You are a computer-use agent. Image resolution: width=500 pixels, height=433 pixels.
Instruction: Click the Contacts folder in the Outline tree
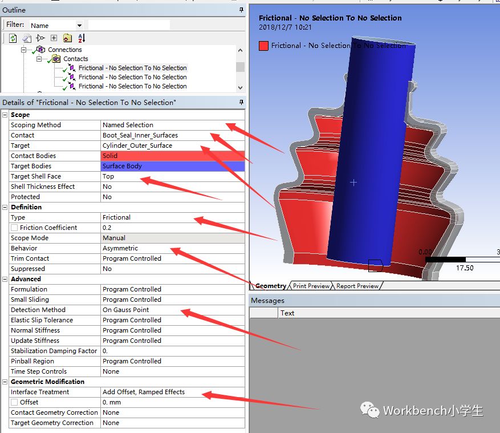(x=75, y=59)
